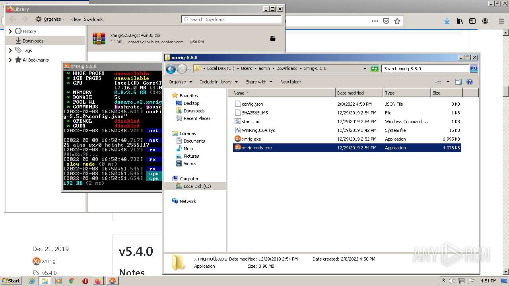
Task: Open Include in library dropdown
Action: 219,82
